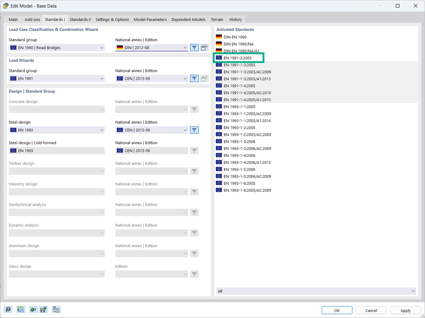The image size is (425, 318).
Task: Open CEN | 2015-09 national annex dropdown
Action: (x=152, y=78)
